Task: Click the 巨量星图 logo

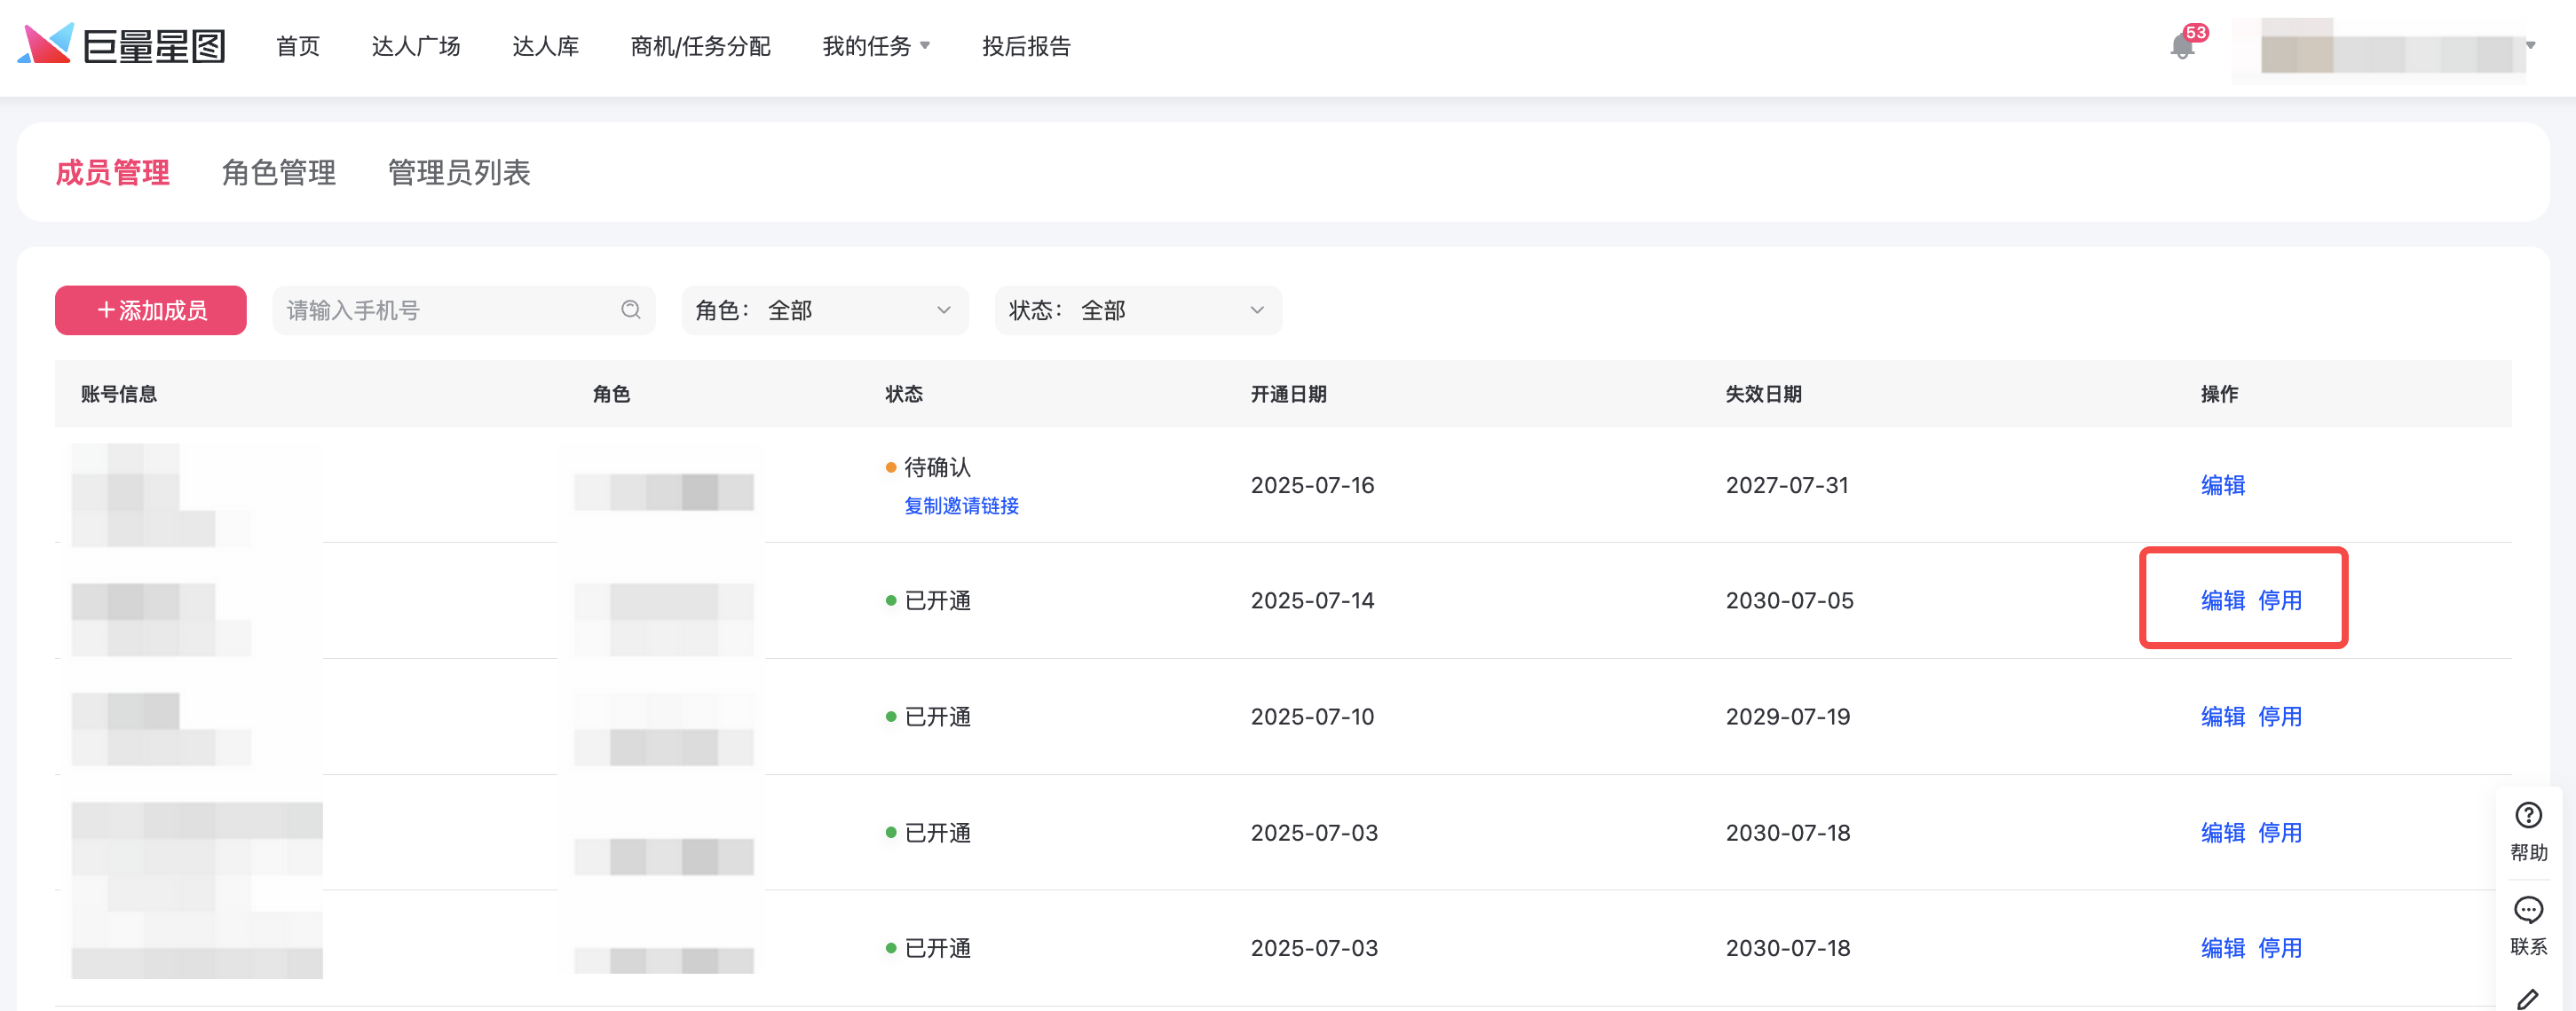Action: (x=122, y=46)
